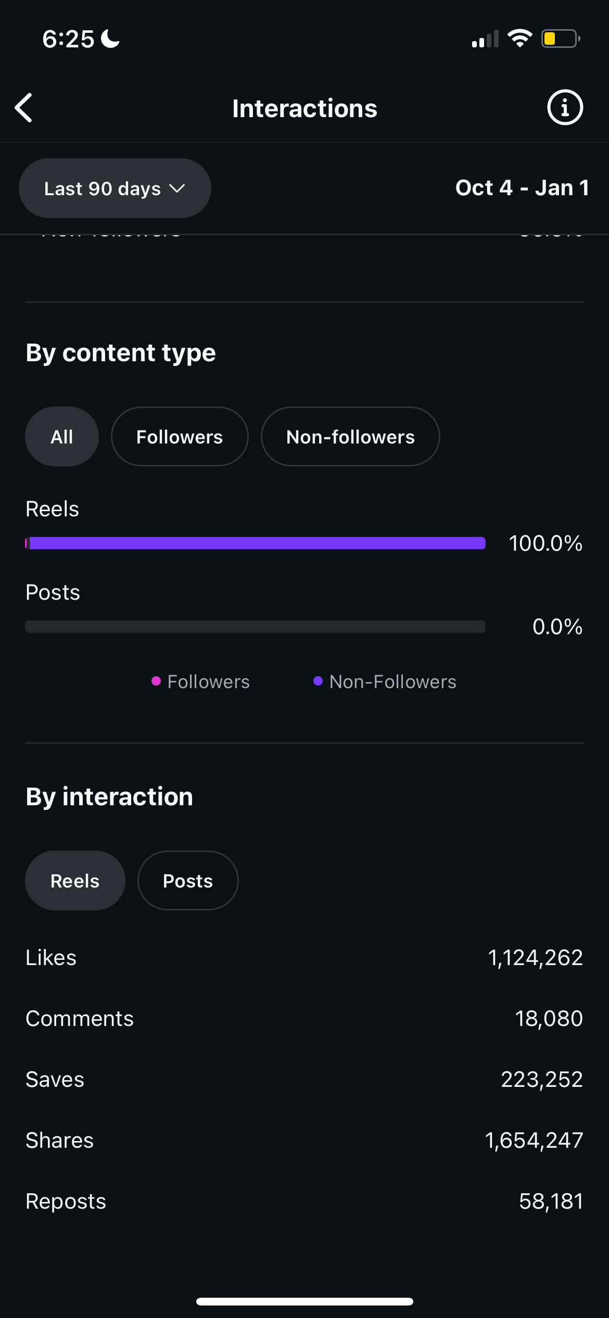Tap the purple Reels percentage bar

pos(256,543)
